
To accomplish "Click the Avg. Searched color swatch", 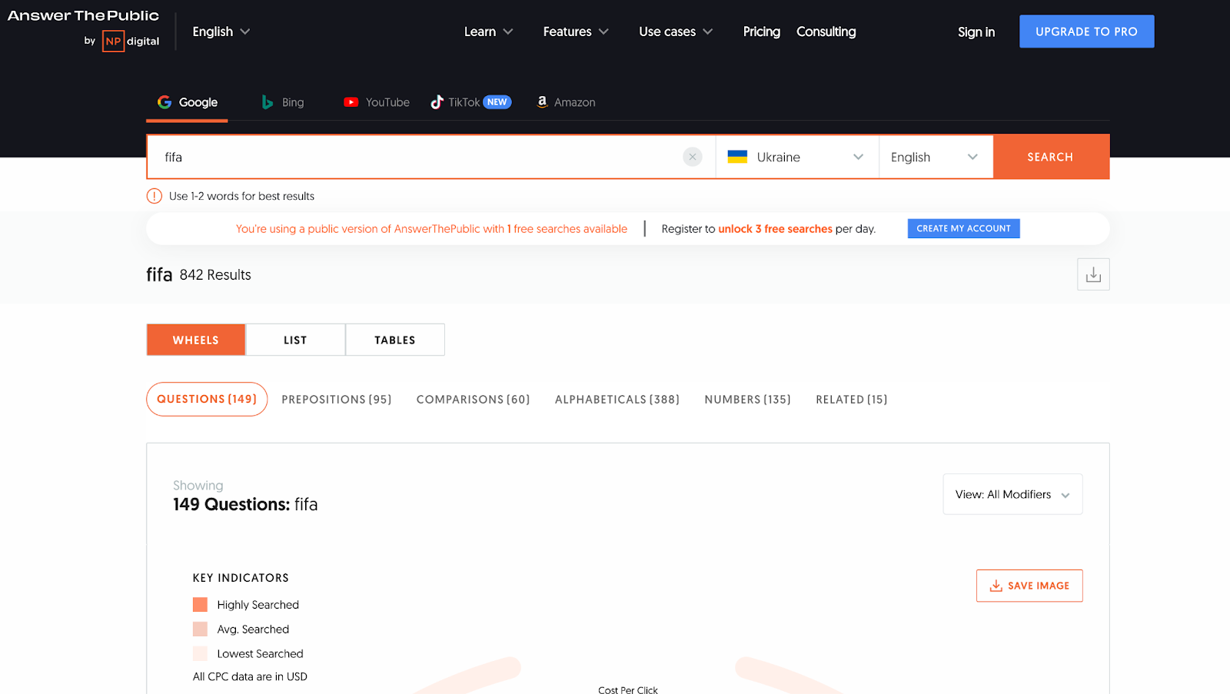I will [200, 629].
